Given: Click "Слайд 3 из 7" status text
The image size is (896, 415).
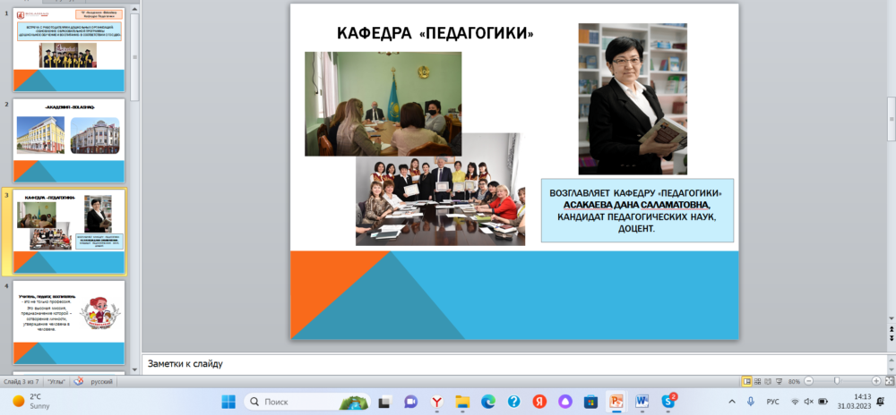Looking at the screenshot, I should point(22,381).
